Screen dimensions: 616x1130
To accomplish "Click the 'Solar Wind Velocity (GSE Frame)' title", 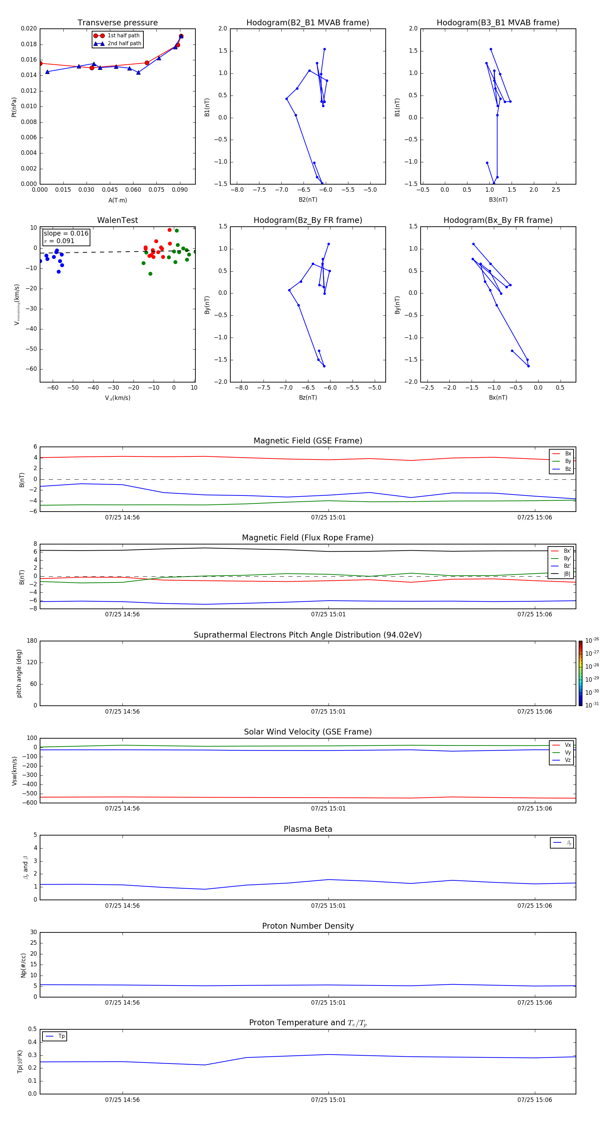I will 308,732.
